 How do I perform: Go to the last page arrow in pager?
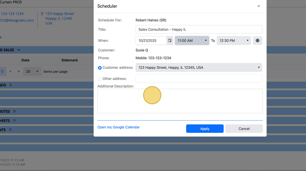19,71
